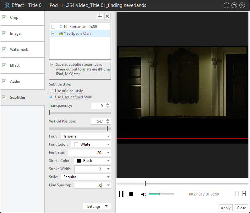Adjust the green volume slider
This screenshot has height=213, width=250.
tap(161, 194)
